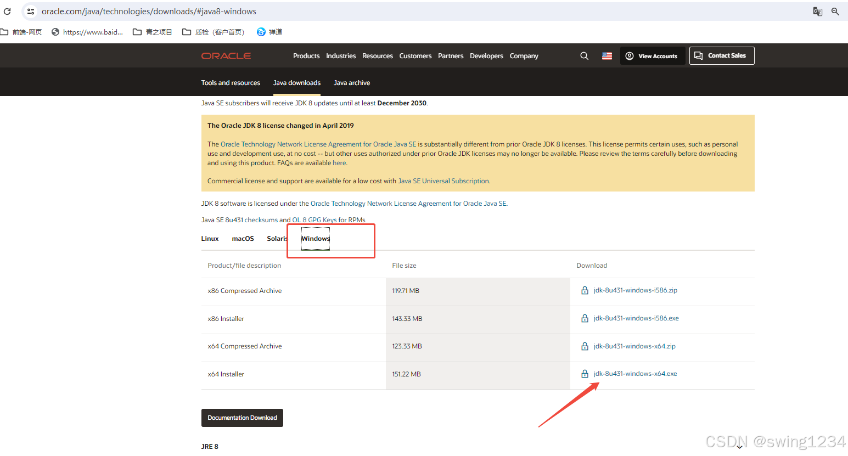This screenshot has height=456, width=848.
Task: Open OL 8 GPG Keys link
Action: [315, 220]
